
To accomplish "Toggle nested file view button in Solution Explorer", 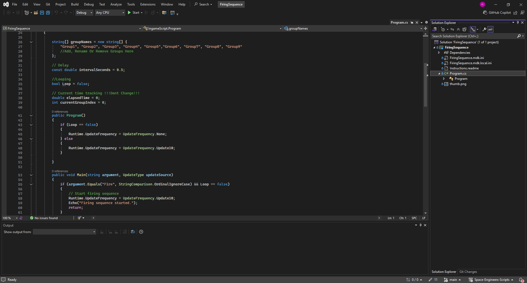I will pos(473,29).
